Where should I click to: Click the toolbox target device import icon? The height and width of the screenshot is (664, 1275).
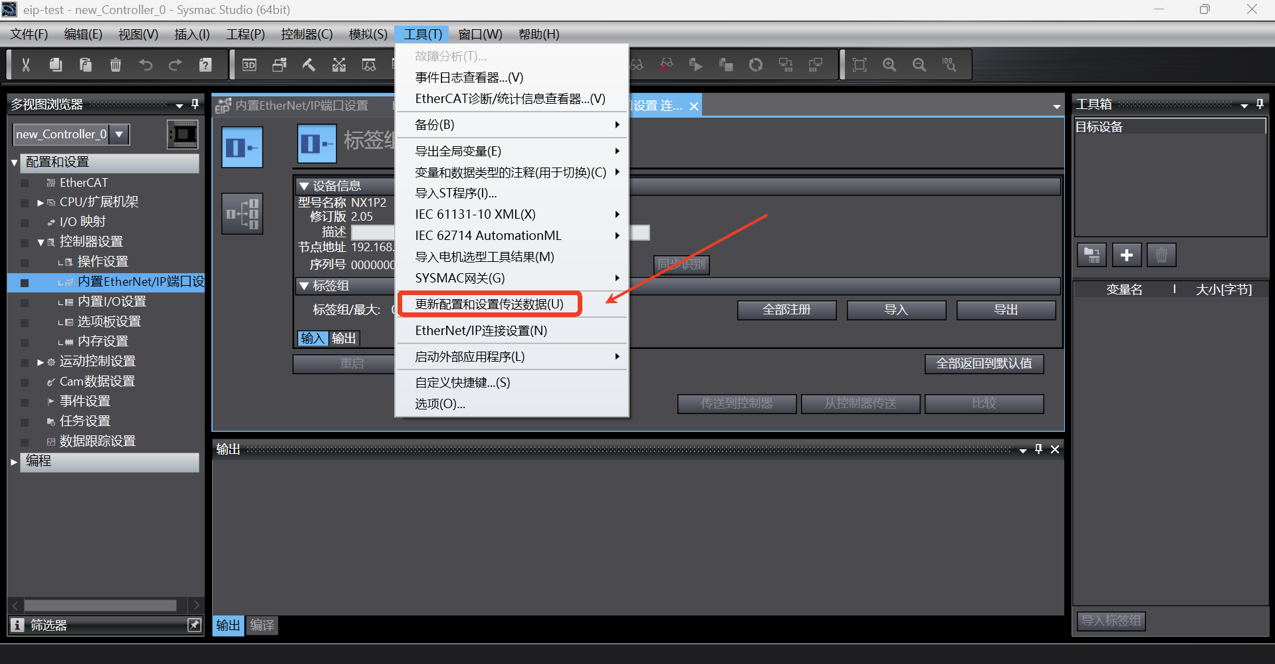pyautogui.click(x=1092, y=255)
